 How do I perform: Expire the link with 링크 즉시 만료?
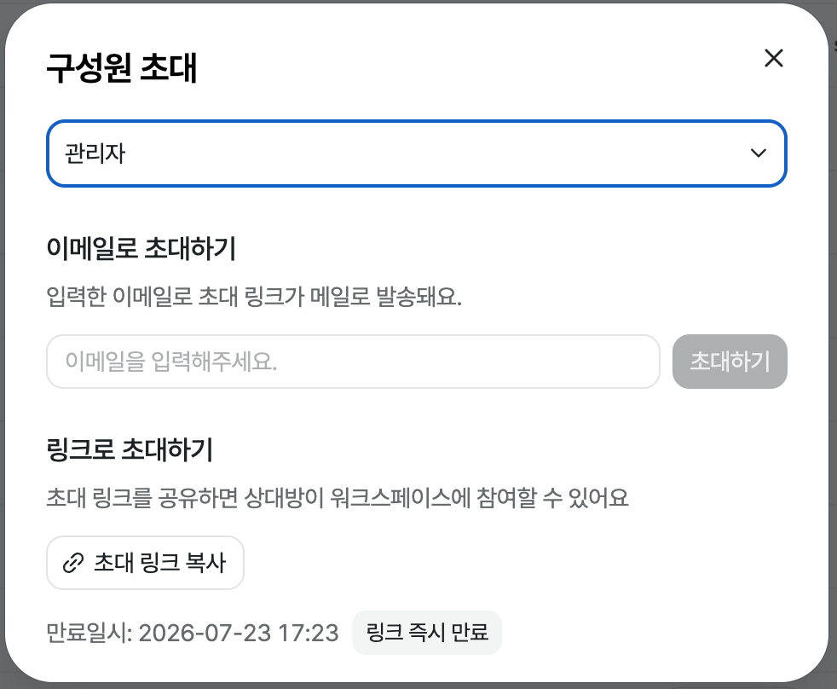tap(426, 633)
